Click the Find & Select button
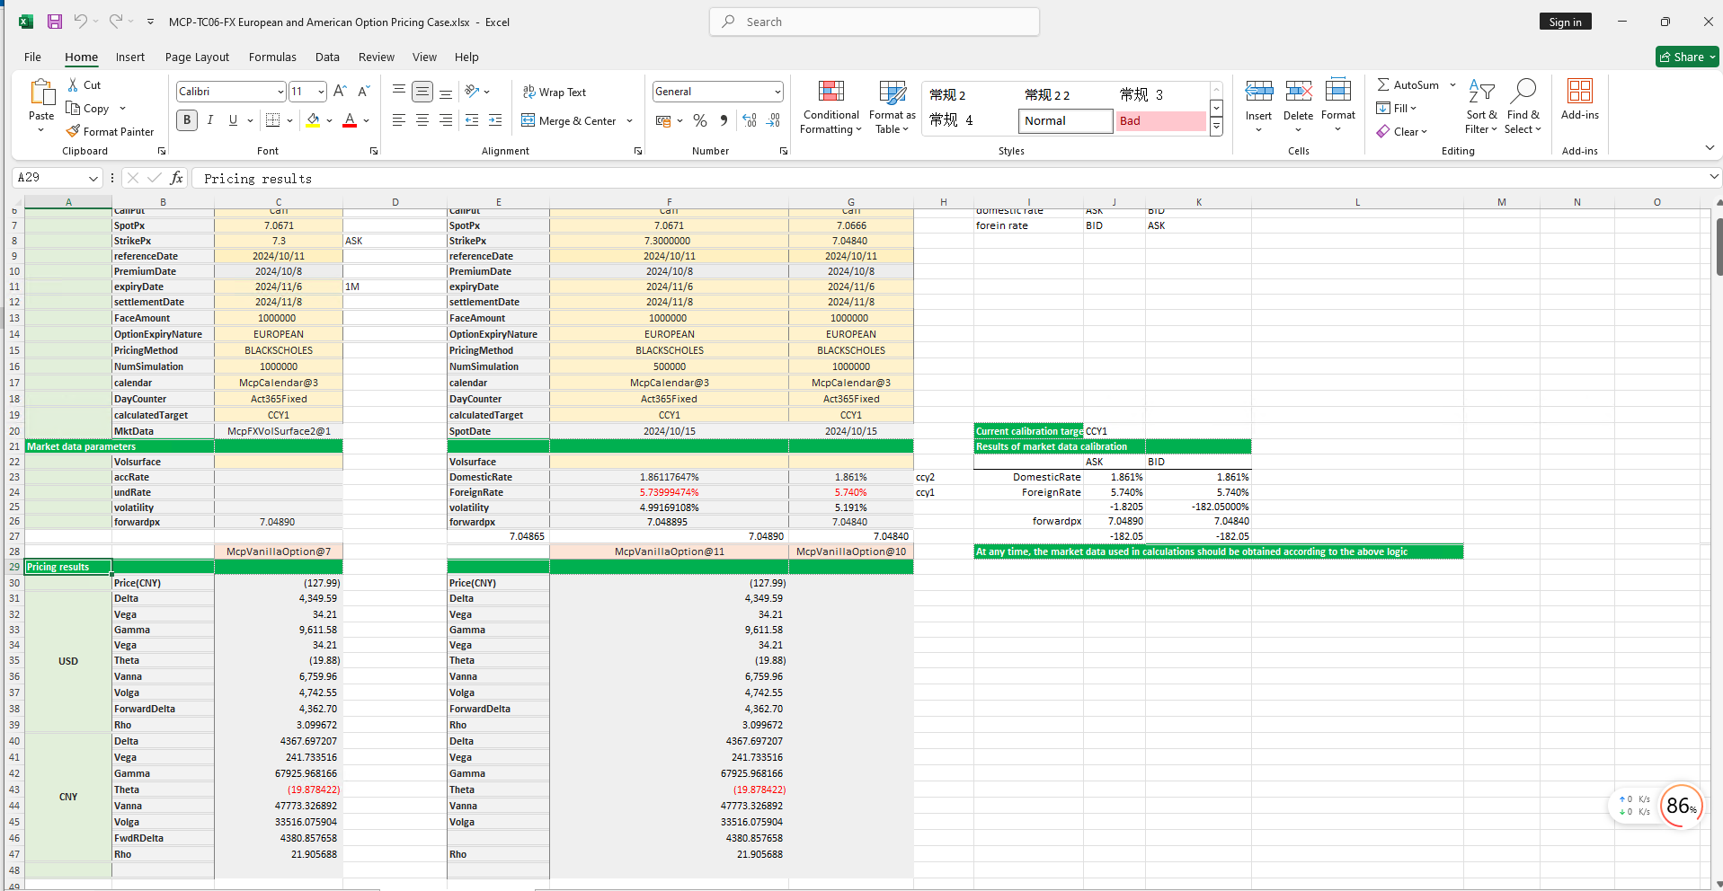The width and height of the screenshot is (1723, 891). [x=1523, y=107]
